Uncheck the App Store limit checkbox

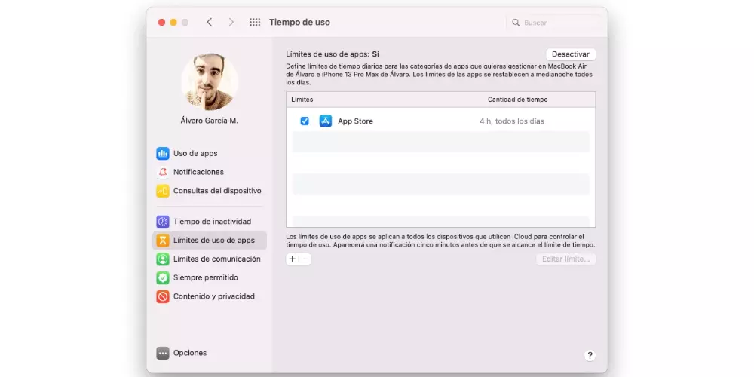click(x=305, y=121)
